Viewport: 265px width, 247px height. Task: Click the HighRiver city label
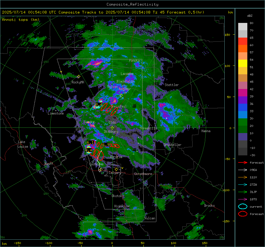(122, 206)
